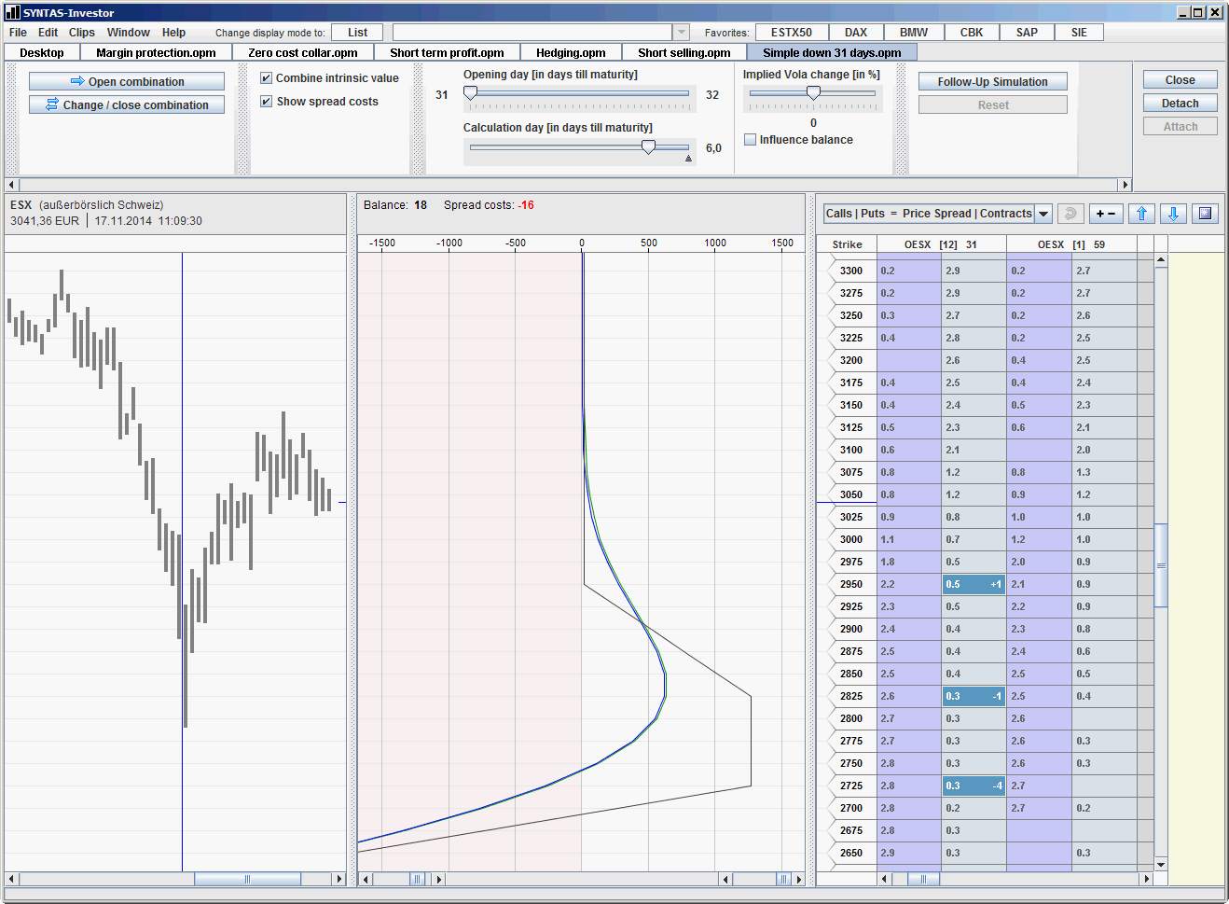Click the option table's horizontal left arrow
The image size is (1229, 904).
click(884, 879)
